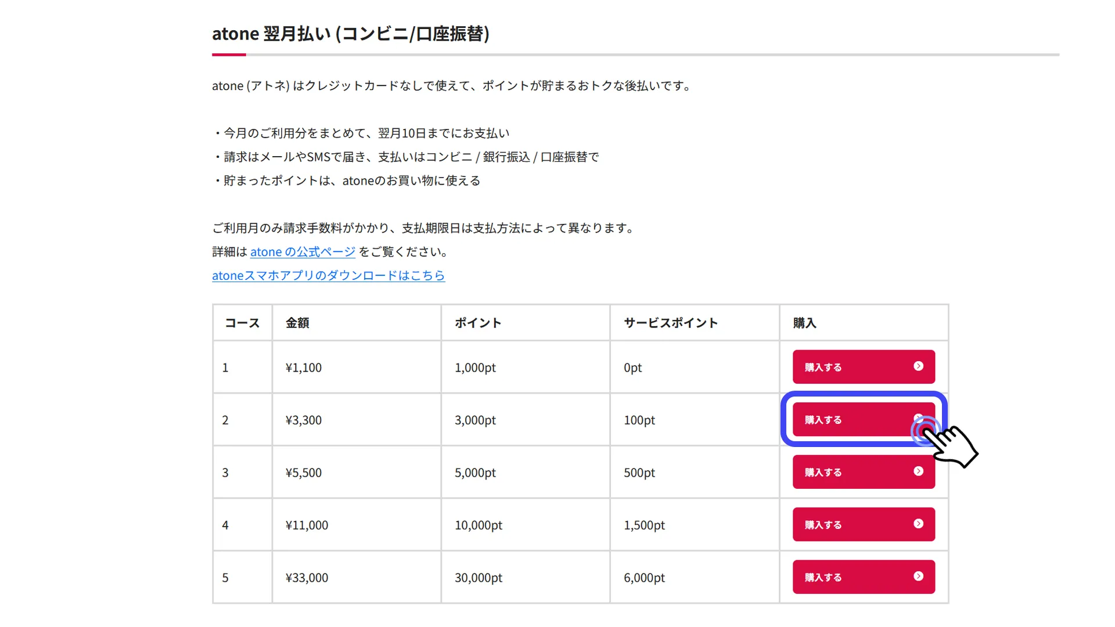Click the arrow icon in the ¥1,100 purchase button

point(918,366)
